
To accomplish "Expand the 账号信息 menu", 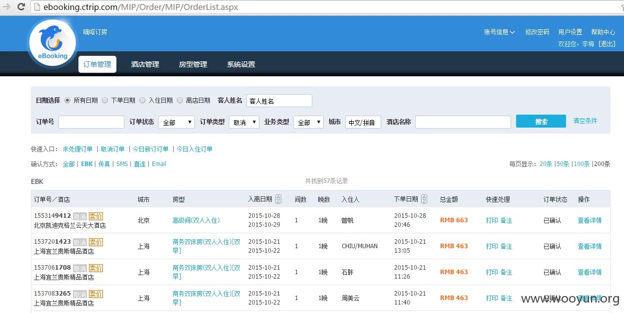I will [x=499, y=31].
